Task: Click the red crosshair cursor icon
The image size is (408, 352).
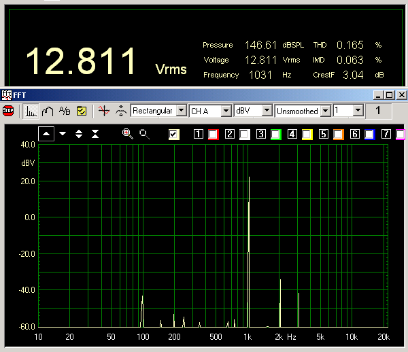Action: [x=103, y=110]
